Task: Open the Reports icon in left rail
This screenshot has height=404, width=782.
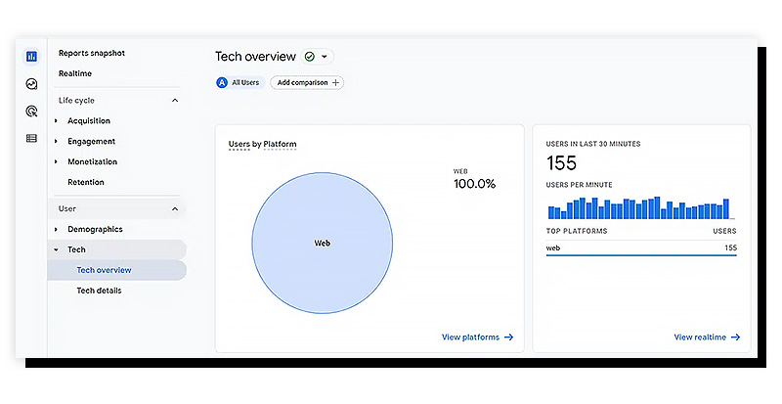Action: coord(31,57)
